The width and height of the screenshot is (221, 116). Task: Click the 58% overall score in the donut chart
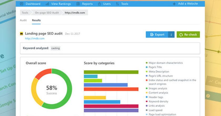tap(52, 88)
